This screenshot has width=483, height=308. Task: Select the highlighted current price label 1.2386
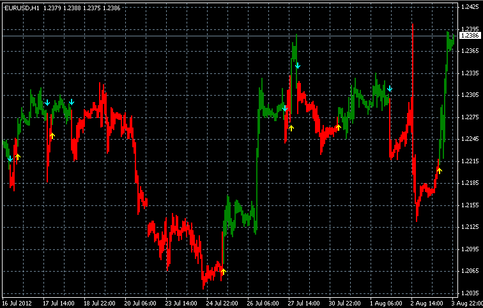pos(470,36)
